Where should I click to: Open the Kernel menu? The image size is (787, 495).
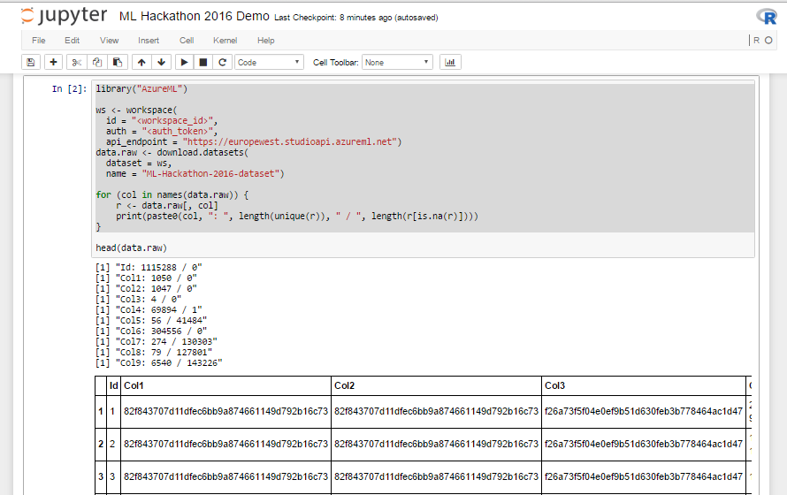225,40
